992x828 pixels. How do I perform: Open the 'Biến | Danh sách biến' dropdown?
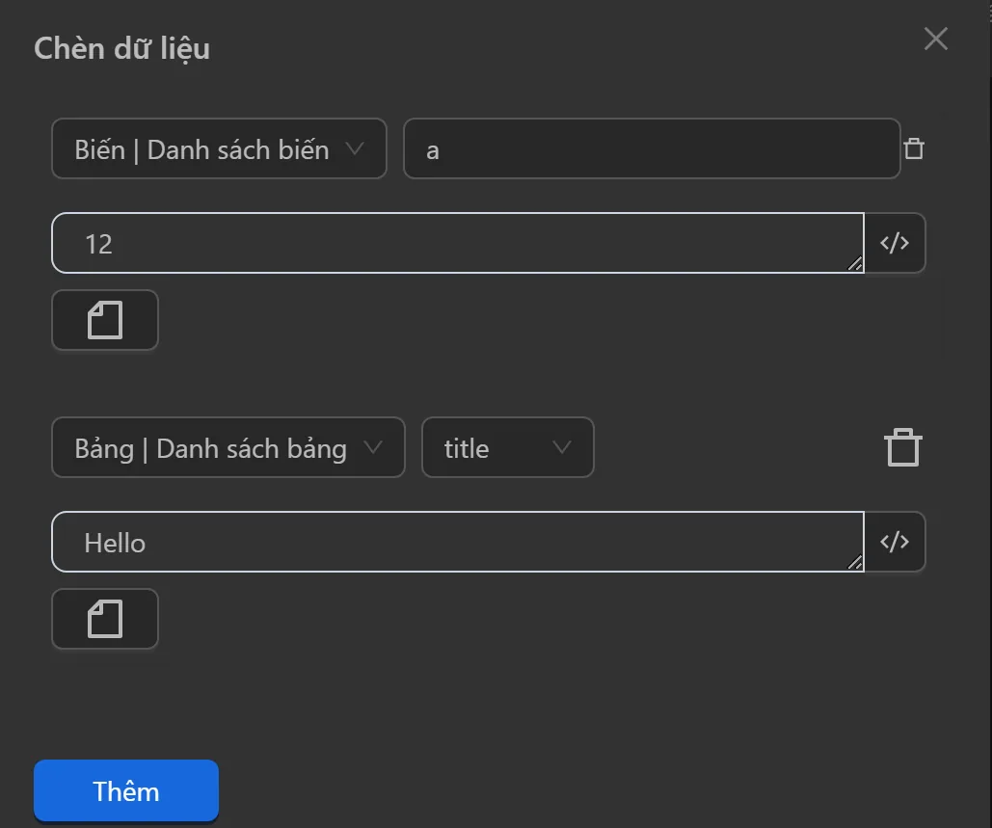click(219, 148)
